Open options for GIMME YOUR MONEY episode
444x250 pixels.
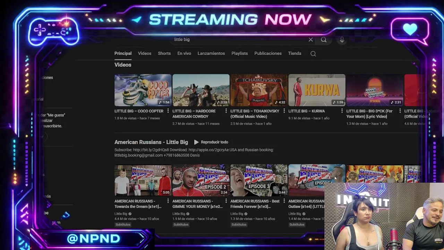tap(226, 201)
